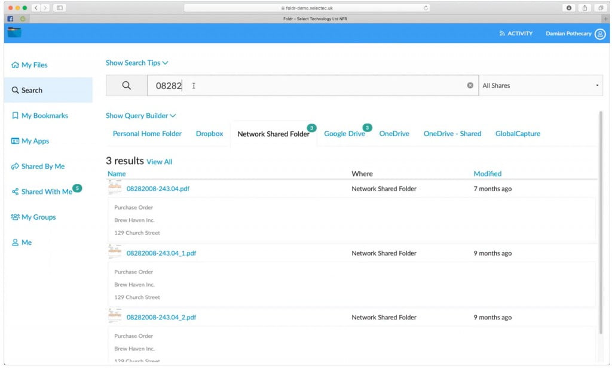Click the "7 months ago" modified value
Image resolution: width=612 pixels, height=369 pixels.
(492, 189)
